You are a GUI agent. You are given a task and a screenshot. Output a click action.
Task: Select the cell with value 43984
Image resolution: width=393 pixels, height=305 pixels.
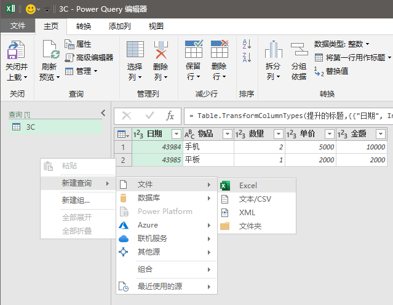tap(157, 147)
